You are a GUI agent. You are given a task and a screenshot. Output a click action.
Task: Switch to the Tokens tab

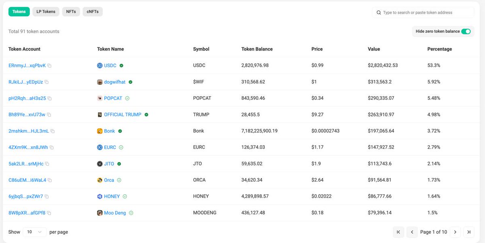(19, 12)
